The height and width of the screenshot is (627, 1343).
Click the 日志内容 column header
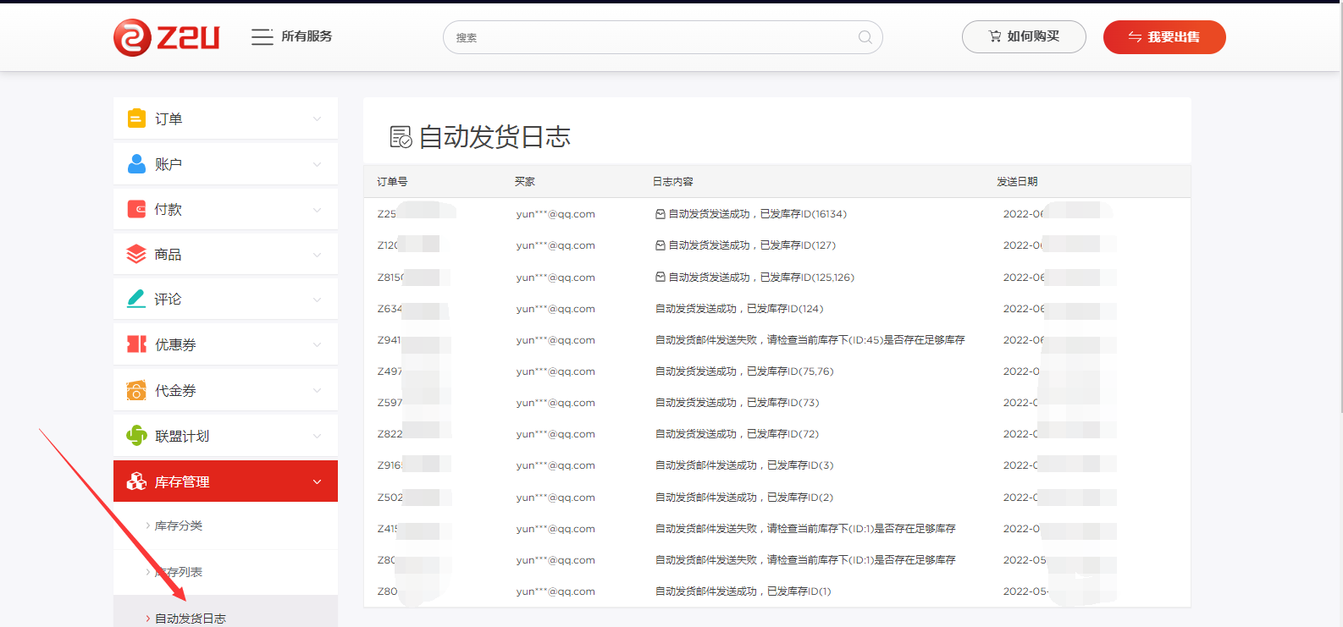673,182
